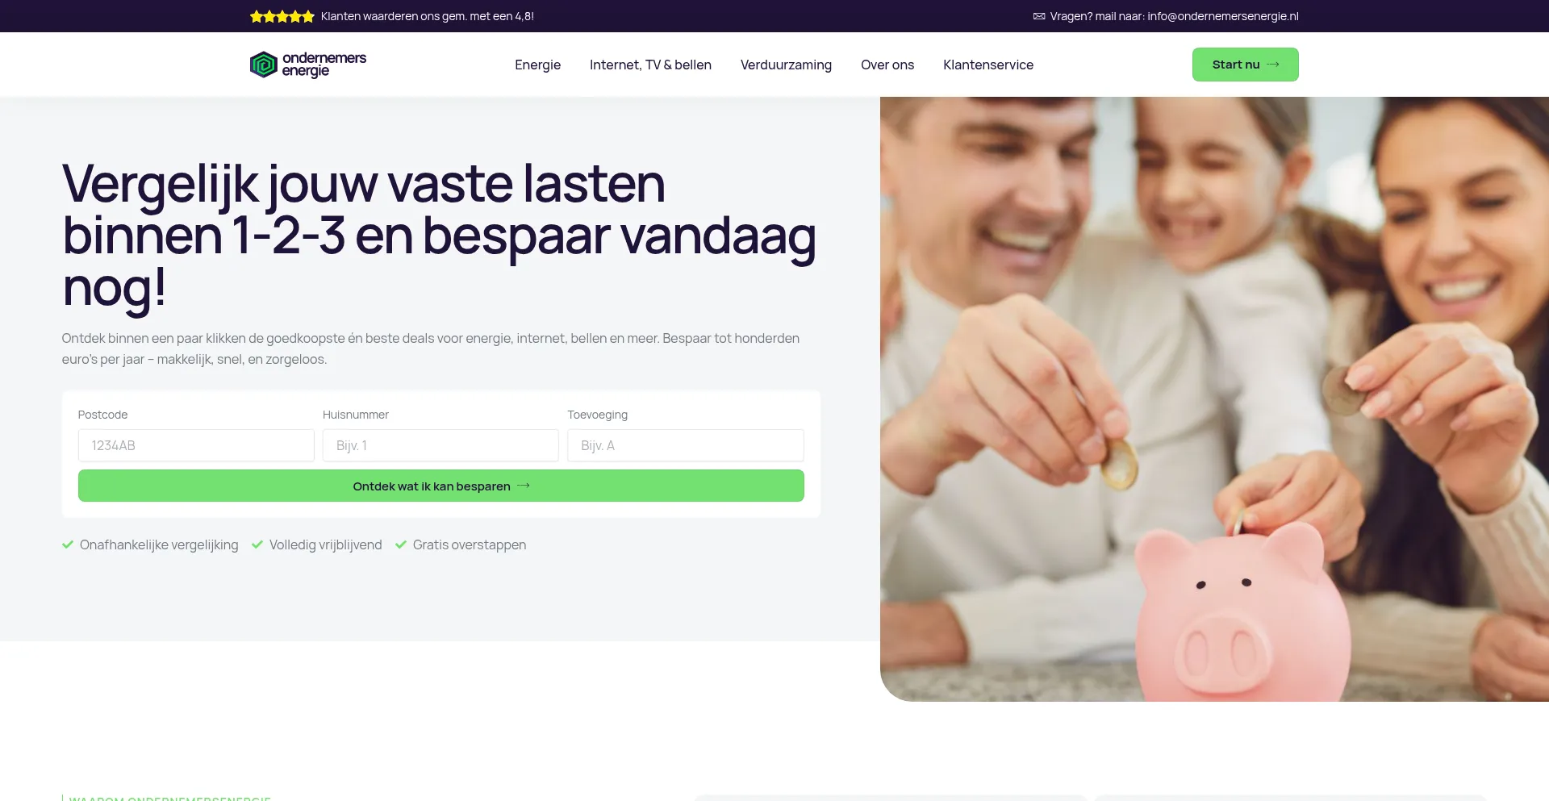This screenshot has width=1549, height=801.
Task: Click the info@ondernemersenergie.nl email link
Action: pyautogui.click(x=1223, y=16)
